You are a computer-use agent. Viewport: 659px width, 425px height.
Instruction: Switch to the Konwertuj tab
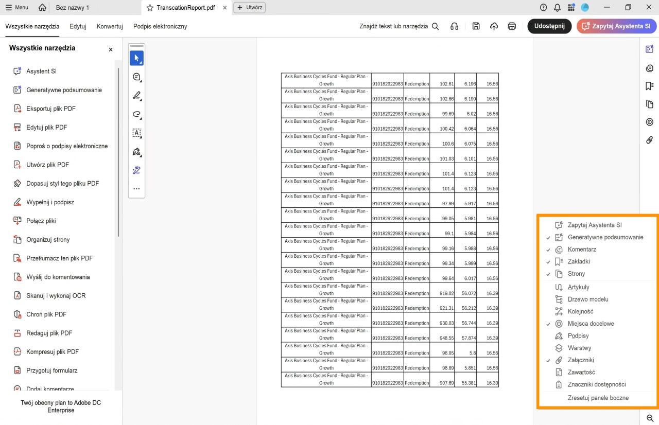[x=110, y=26]
